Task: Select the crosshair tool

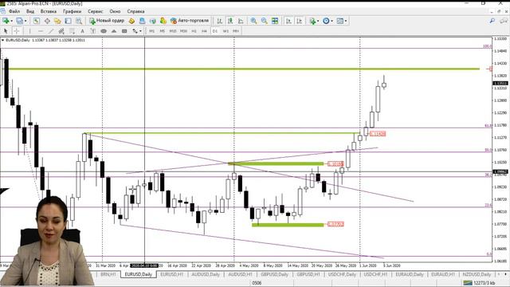Action: click(x=16, y=31)
